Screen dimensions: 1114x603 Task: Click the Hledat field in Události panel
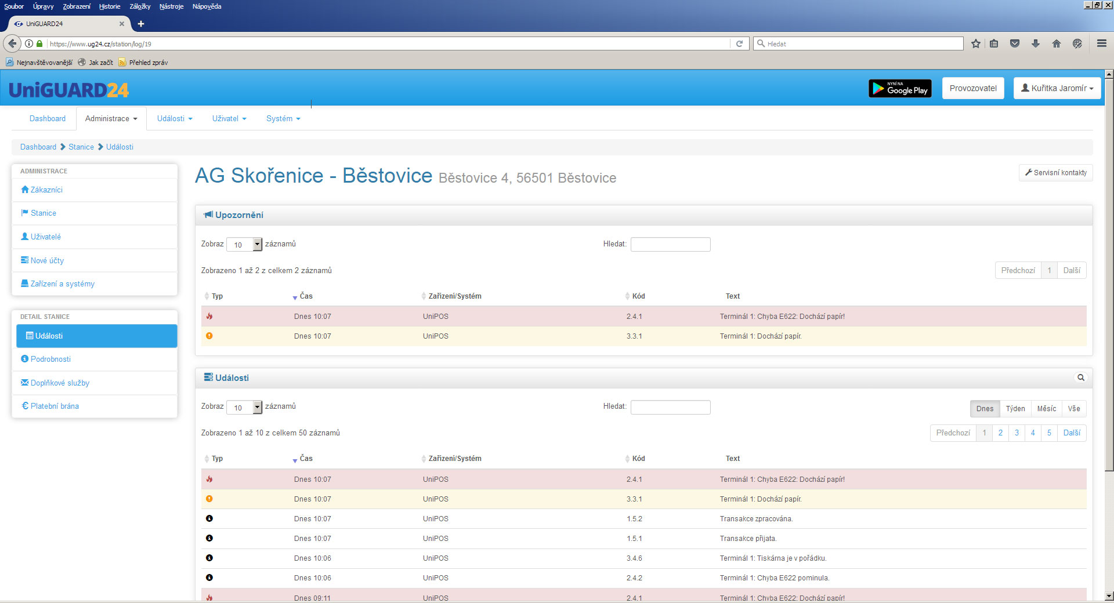point(670,408)
